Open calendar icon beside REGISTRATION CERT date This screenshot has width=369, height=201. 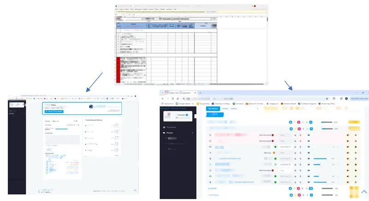point(294,158)
